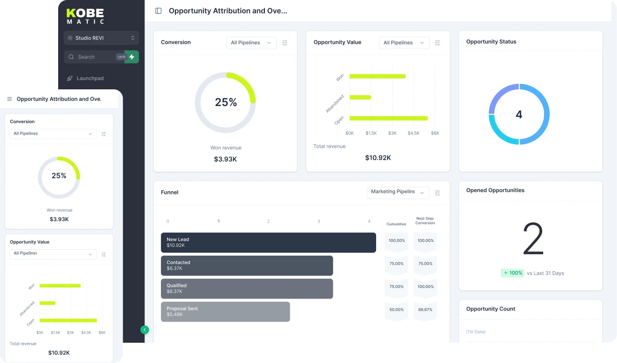Image resolution: width=617 pixels, height=363 pixels.
Task: Click filter icon on mobile Conversion card
Action: point(104,134)
